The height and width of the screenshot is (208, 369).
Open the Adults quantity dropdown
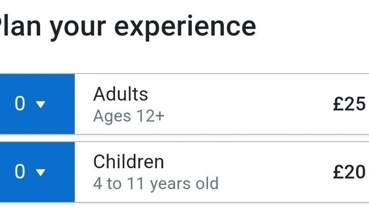tap(37, 104)
